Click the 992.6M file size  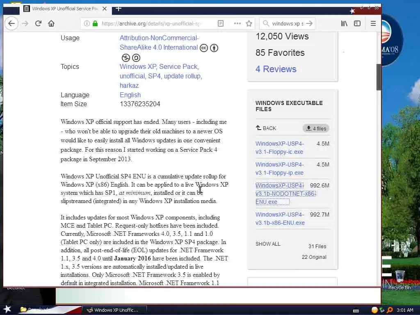pos(320,185)
